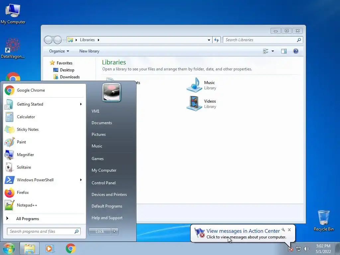This screenshot has height=255, width=340.
Task: Open Firefox from the Start menu
Action: (44, 193)
